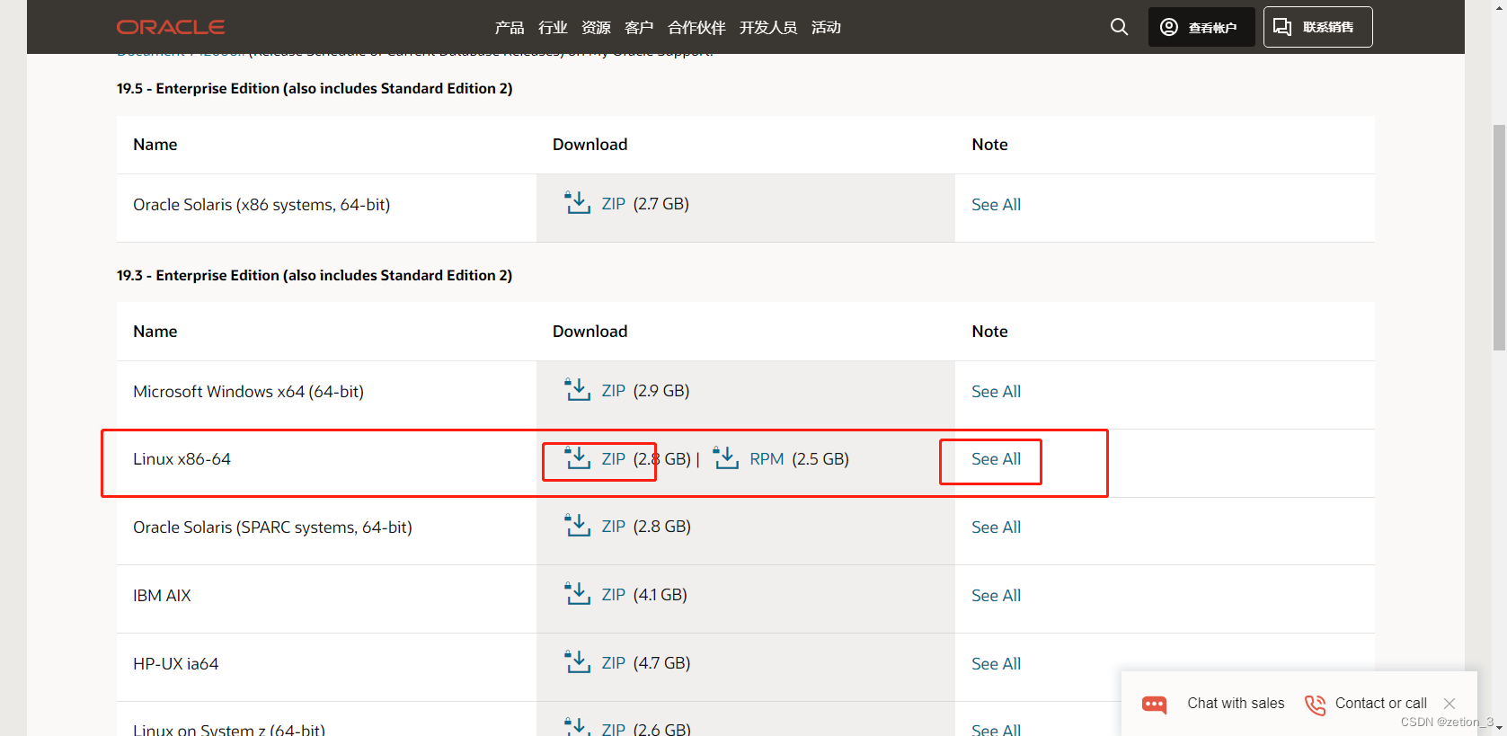Open the 客户 menu
This screenshot has width=1507, height=736.
(639, 28)
